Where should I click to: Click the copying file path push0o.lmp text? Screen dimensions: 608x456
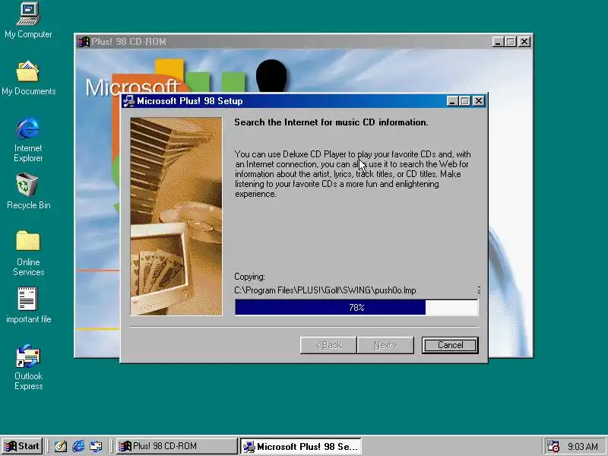point(325,290)
